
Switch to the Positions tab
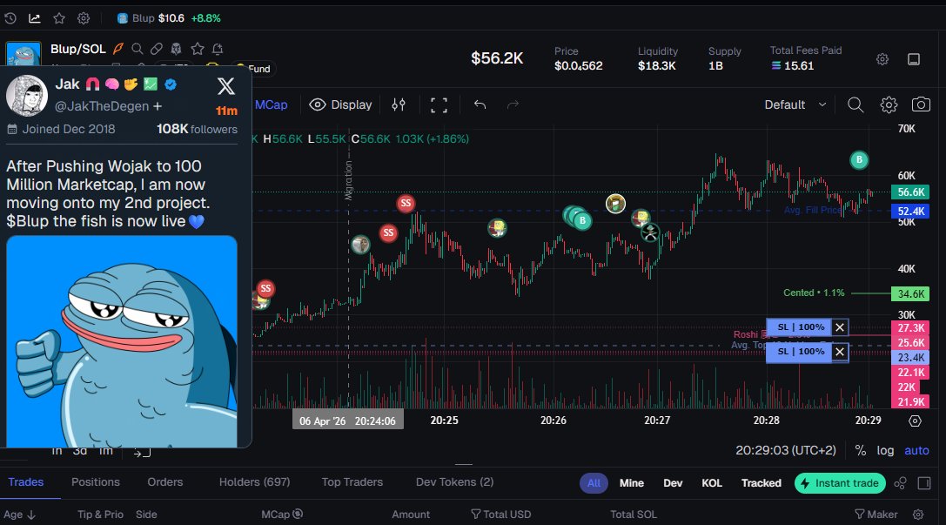96,482
